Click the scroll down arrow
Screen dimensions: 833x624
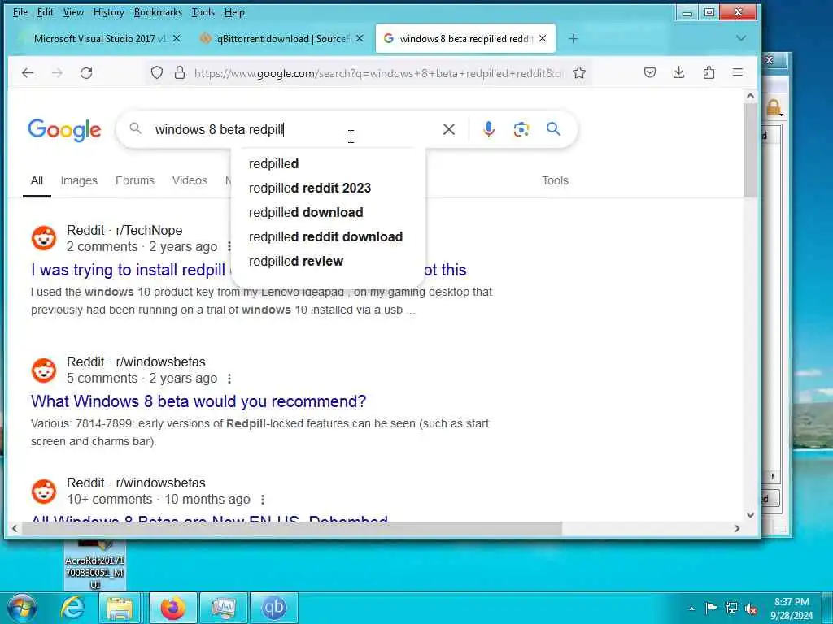[x=750, y=514]
